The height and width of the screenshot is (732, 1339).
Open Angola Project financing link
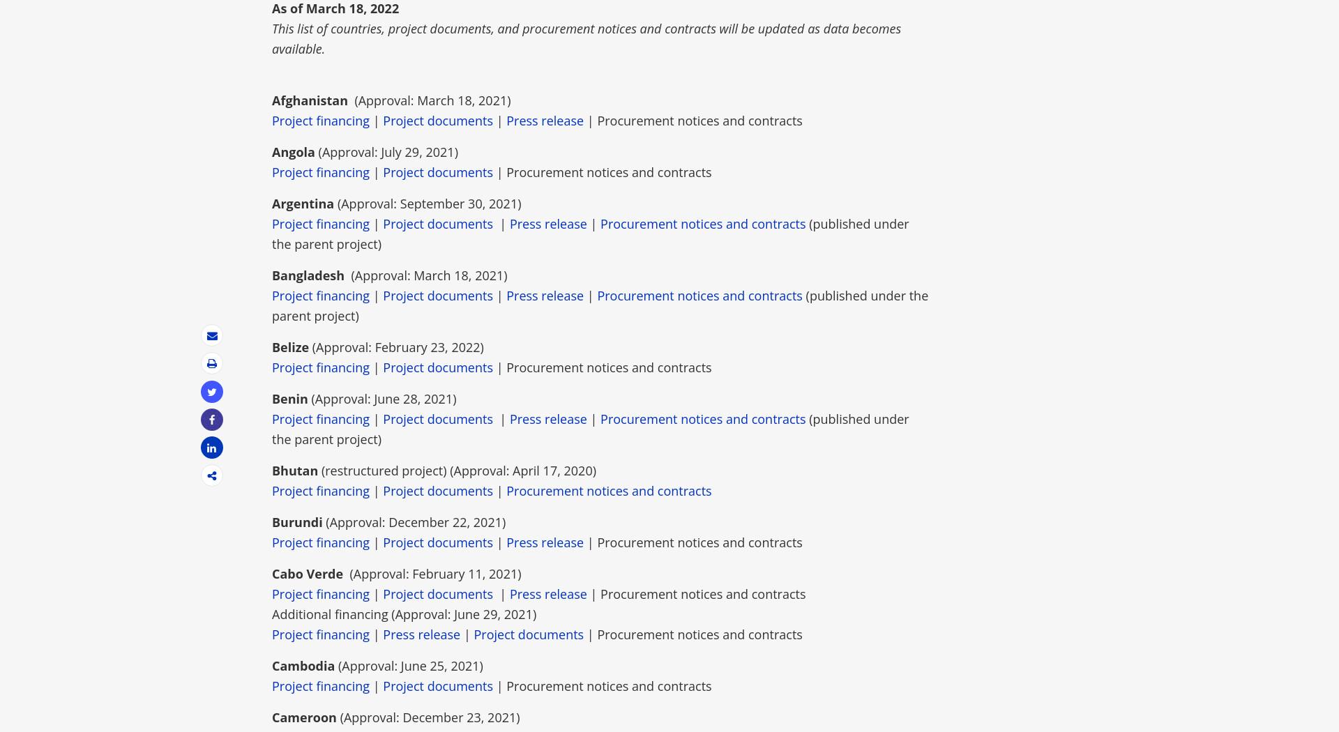coord(321,172)
